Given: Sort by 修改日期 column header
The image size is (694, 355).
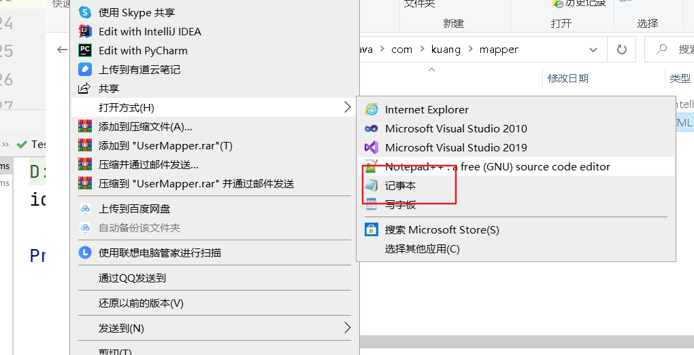Looking at the screenshot, I should pos(567,79).
